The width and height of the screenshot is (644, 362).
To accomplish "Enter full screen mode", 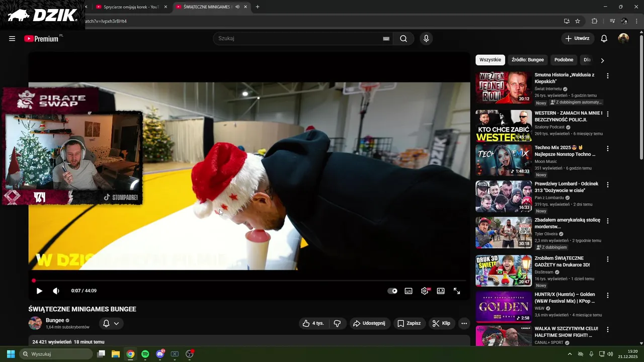I will point(457,291).
